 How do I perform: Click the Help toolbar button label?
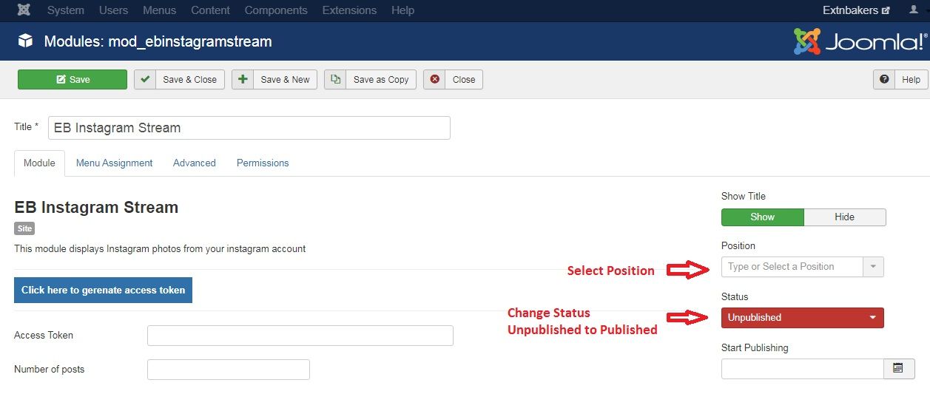tap(911, 80)
